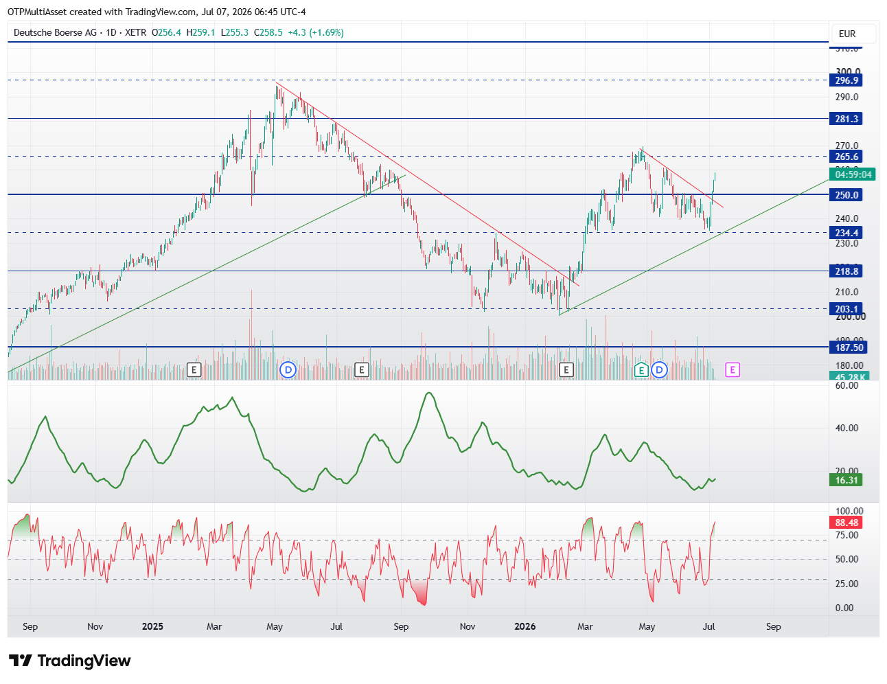The height and width of the screenshot is (684, 887).
Task: Click the 88.48 red oscillator value label
Action: (846, 523)
